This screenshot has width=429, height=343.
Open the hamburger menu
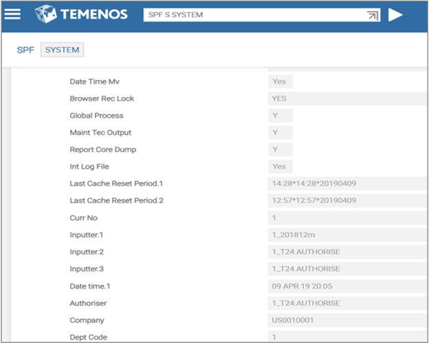coord(13,14)
